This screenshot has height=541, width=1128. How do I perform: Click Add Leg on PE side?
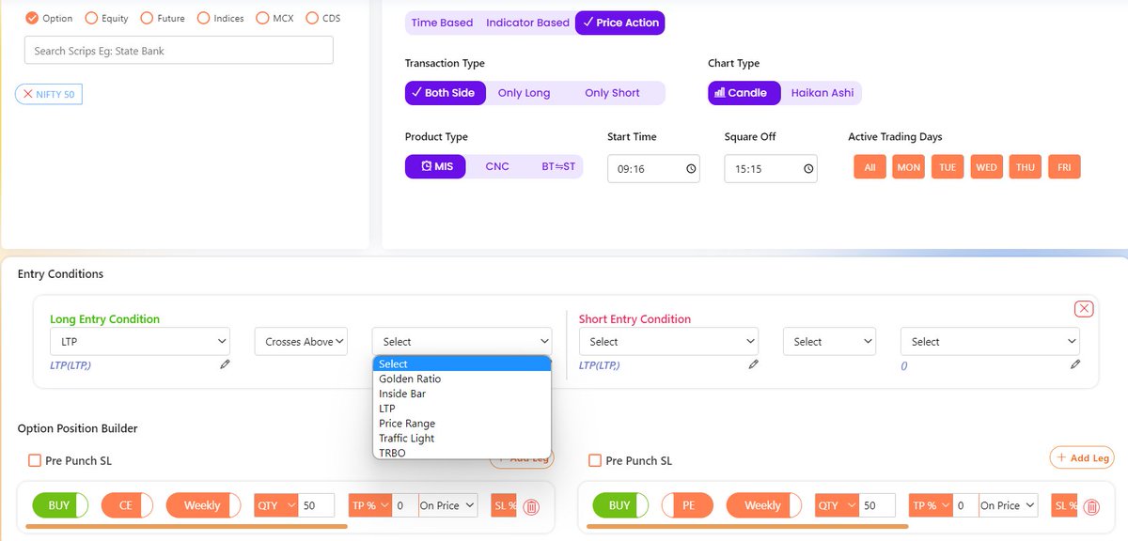click(1081, 457)
